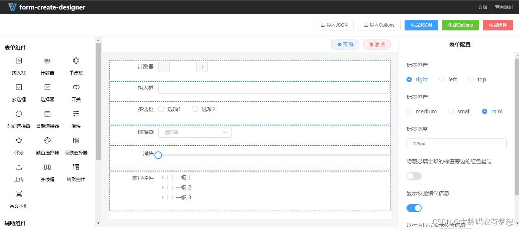This screenshot has height=229, width=519.
Task: Select the 时间选择器 (time picker) icon
Action: pyautogui.click(x=19, y=114)
